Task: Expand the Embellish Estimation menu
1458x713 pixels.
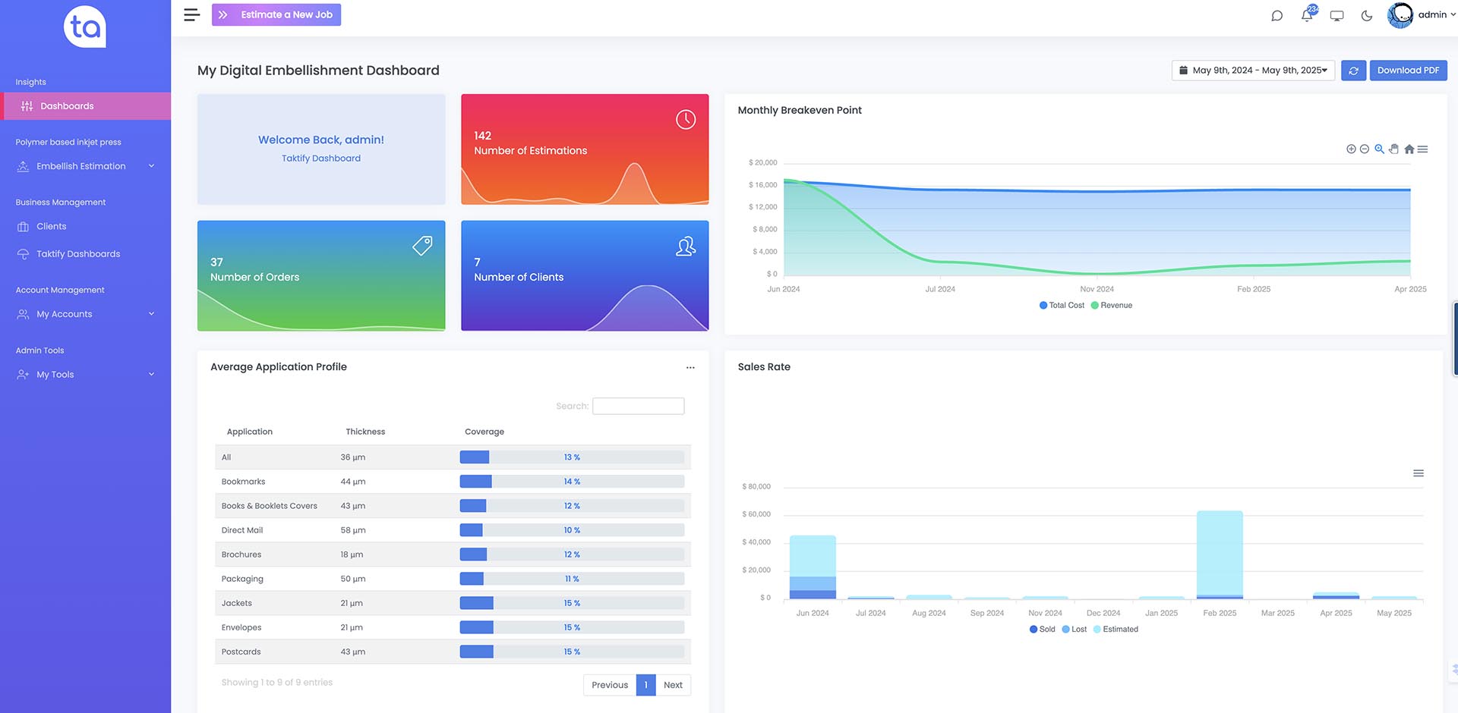Action: click(x=86, y=166)
